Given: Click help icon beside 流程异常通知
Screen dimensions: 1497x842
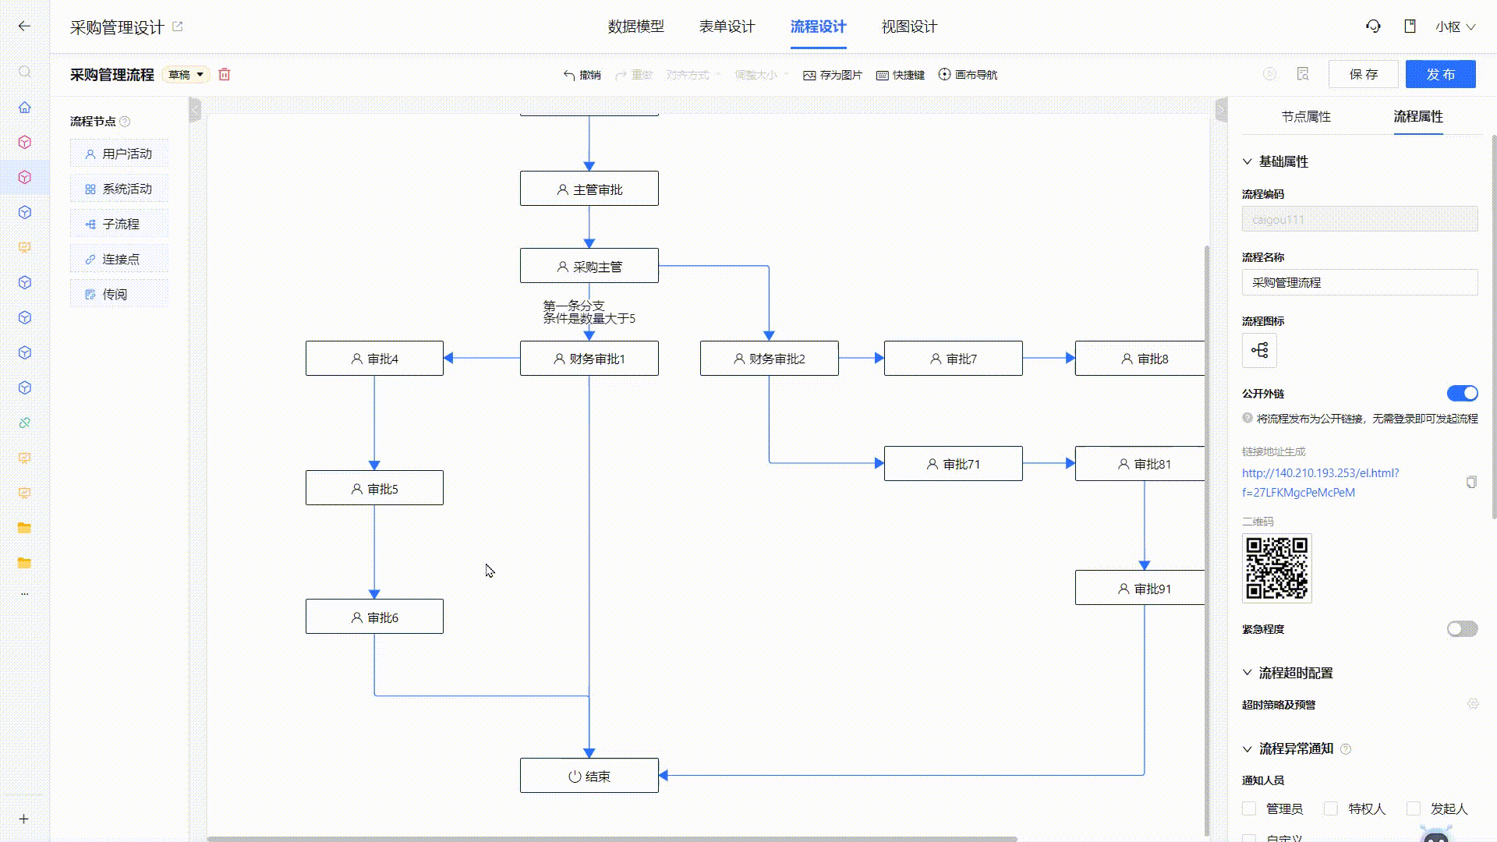Looking at the screenshot, I should (x=1346, y=749).
